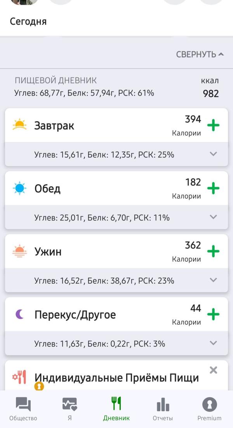
Task: Expand Перекус/Другое details chevron
Action: 213,343
